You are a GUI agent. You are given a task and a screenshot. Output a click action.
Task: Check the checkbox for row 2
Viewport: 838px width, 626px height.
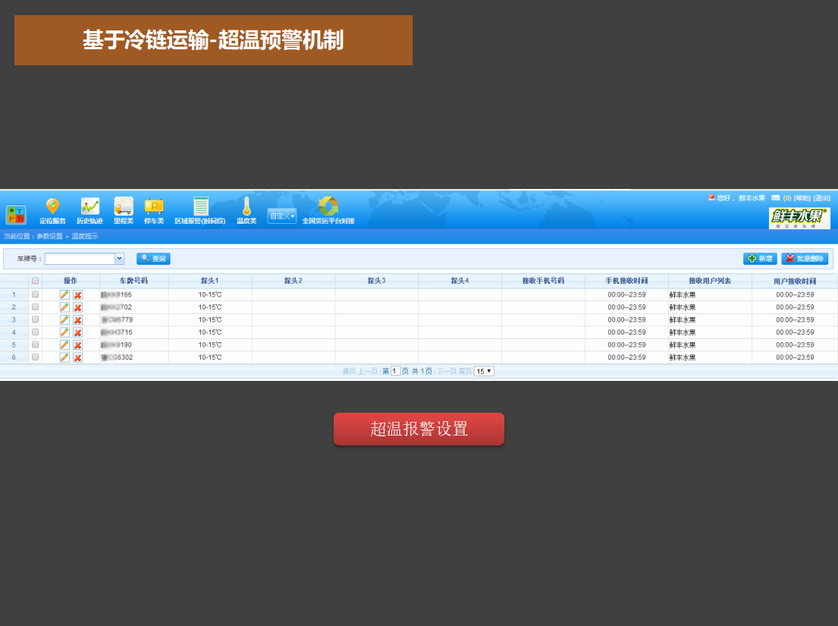(35, 307)
